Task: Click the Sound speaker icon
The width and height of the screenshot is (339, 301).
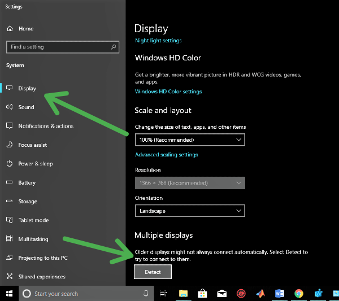Action: (x=9, y=107)
